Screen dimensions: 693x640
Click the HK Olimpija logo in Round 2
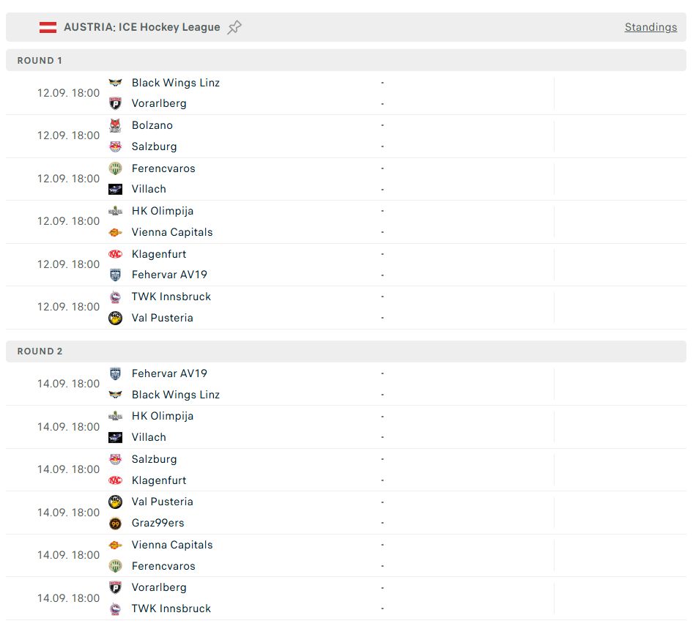(x=115, y=416)
